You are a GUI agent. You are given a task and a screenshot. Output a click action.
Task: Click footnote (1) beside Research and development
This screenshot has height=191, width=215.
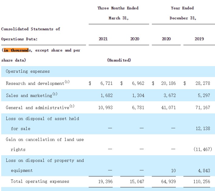67,82
